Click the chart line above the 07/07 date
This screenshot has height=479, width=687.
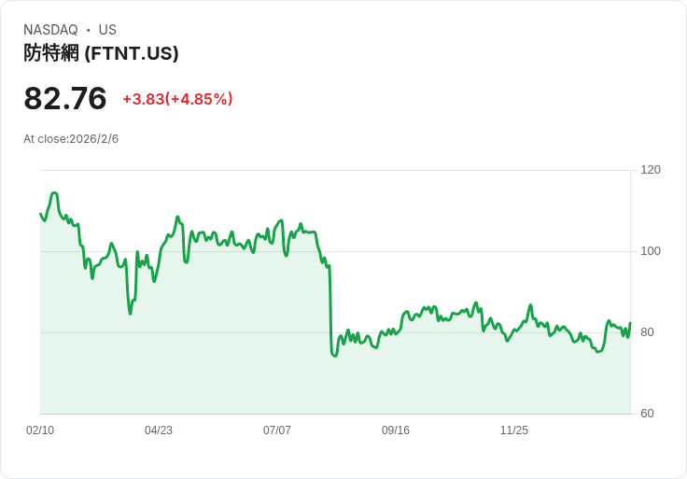click(x=277, y=224)
